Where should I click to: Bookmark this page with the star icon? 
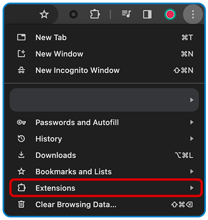(x=44, y=14)
